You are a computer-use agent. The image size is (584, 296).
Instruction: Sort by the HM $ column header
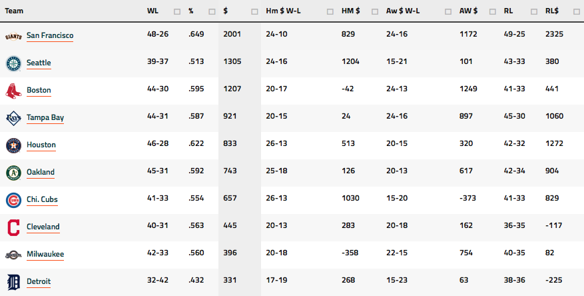[350, 11]
